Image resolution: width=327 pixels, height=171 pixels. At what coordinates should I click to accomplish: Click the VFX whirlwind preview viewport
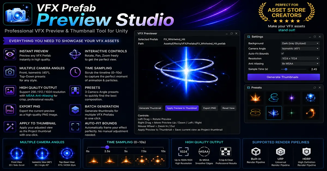tap(187, 74)
